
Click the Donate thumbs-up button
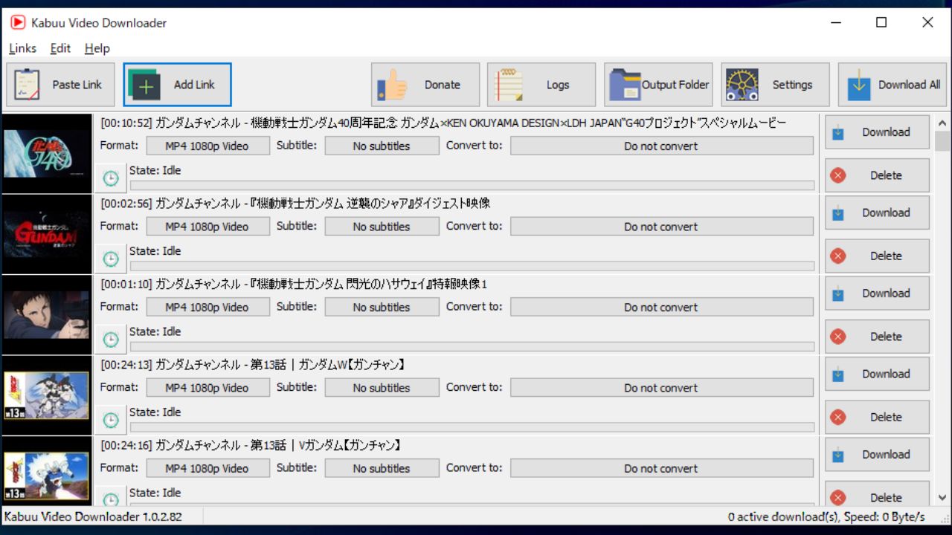coord(425,85)
